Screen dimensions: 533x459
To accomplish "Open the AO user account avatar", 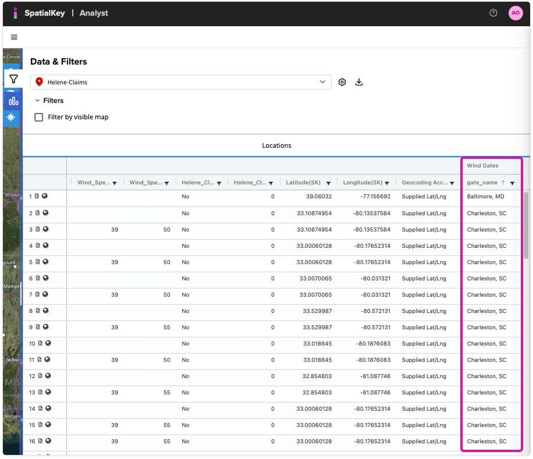I will (x=515, y=13).
